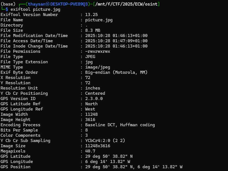Click the Image Size value 11248x3616
Screen dimensions: 228x171
pos(98,146)
